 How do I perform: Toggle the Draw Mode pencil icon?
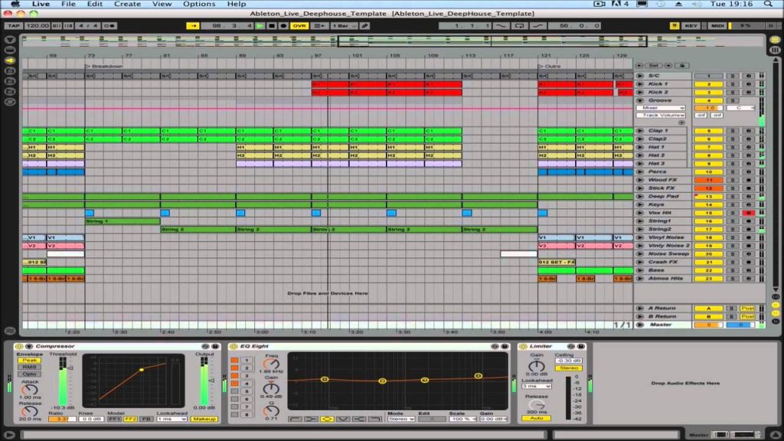365,25
